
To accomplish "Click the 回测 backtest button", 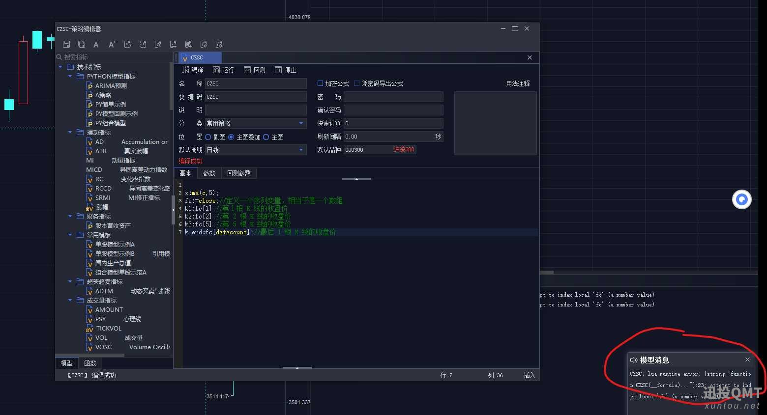I will [255, 70].
